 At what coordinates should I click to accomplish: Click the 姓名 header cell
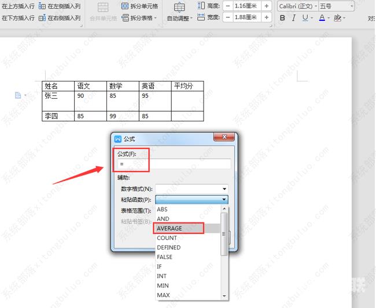[x=58, y=86]
